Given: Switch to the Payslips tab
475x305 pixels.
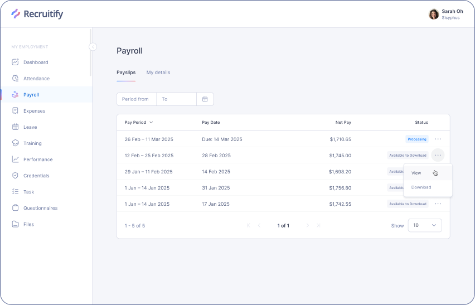Looking at the screenshot, I should point(126,72).
